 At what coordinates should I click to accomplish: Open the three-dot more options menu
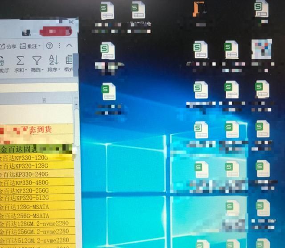59,45
